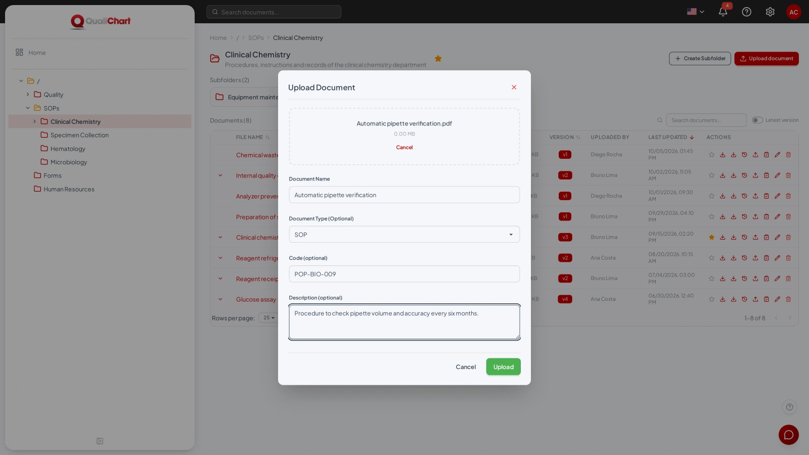Select Hematology folder in sidebar
809x455 pixels.
68,149
